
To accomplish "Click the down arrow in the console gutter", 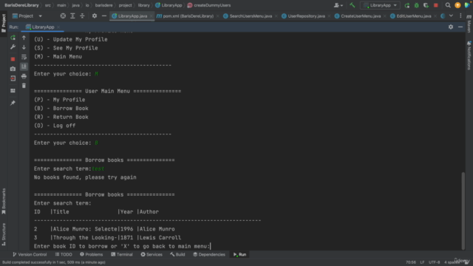I will tap(24, 47).
